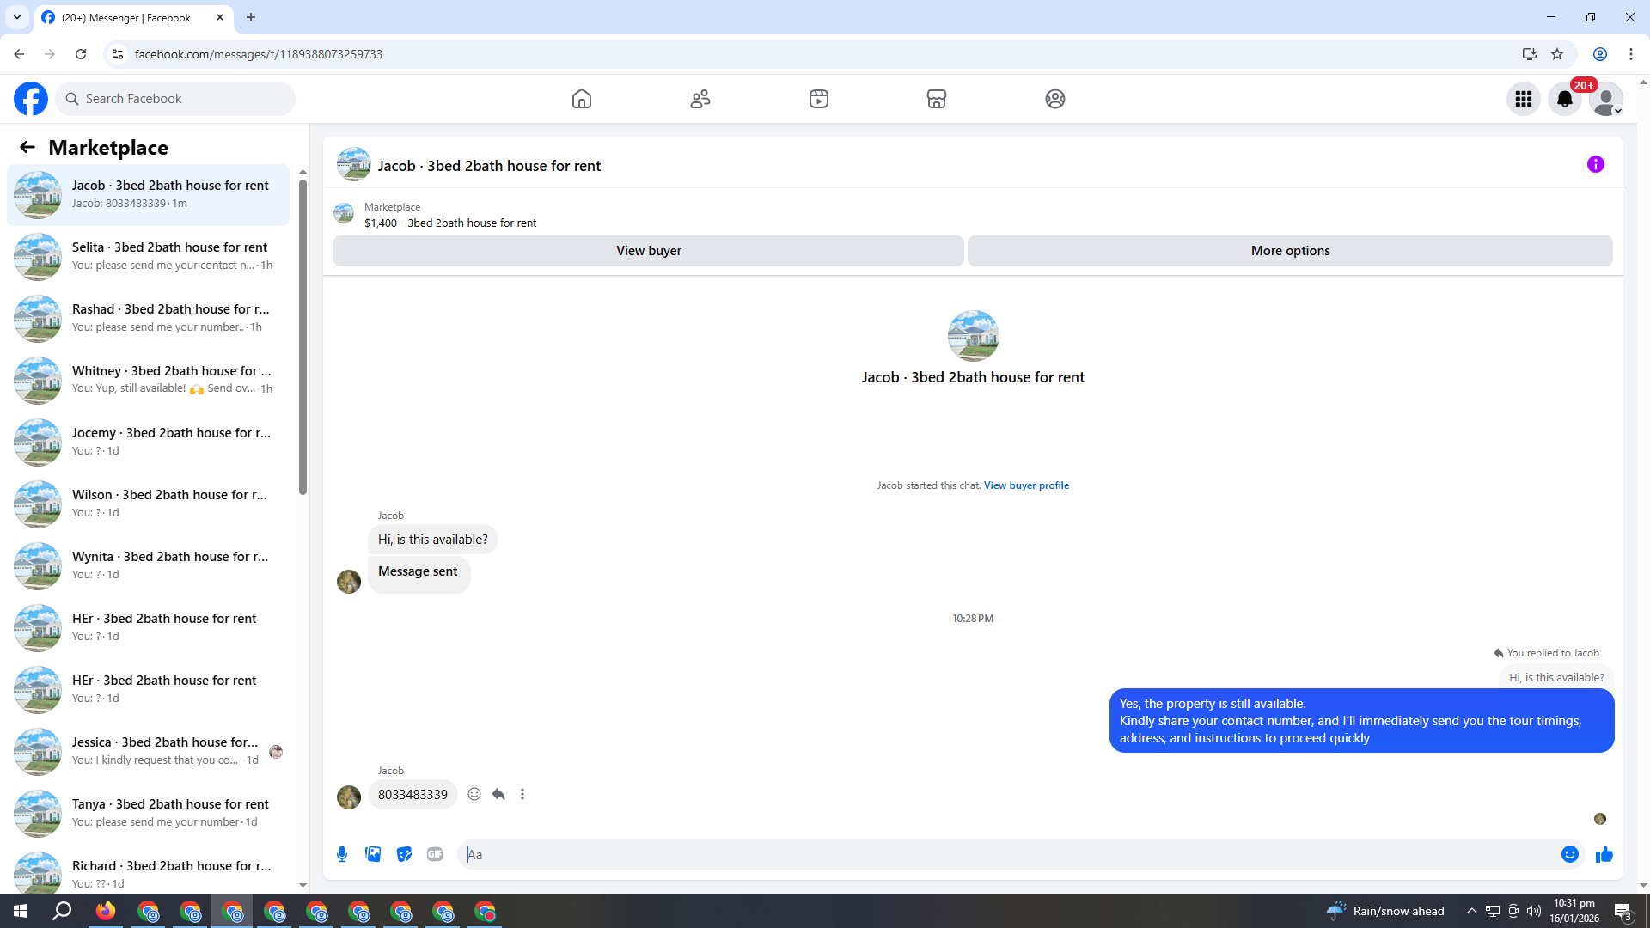Open the sticker picker icon

404,854
